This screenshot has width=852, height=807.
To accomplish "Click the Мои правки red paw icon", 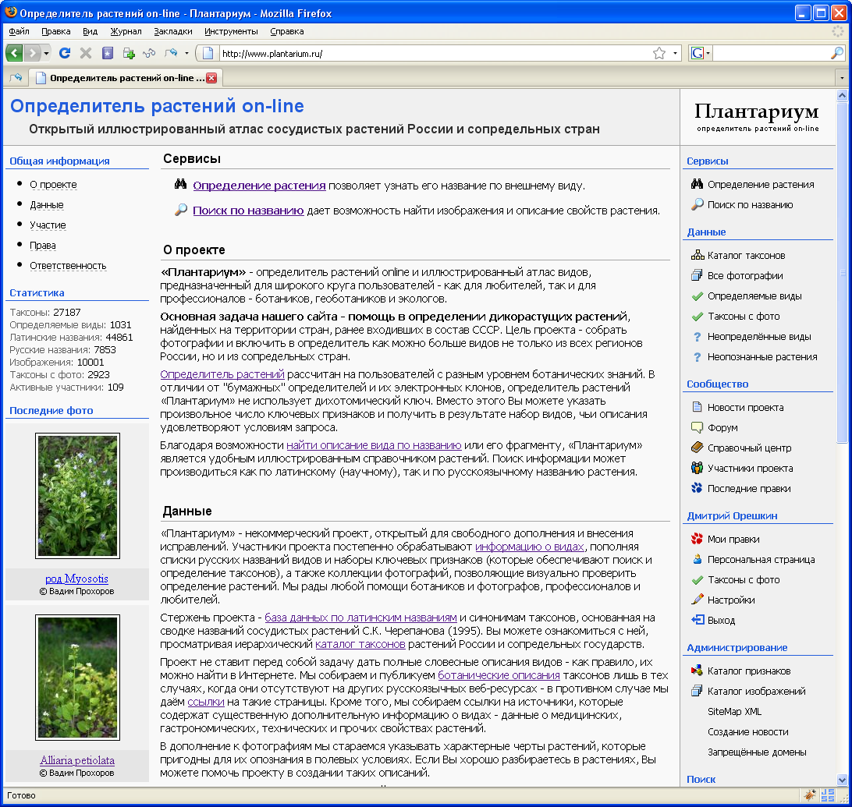I will click(x=698, y=539).
